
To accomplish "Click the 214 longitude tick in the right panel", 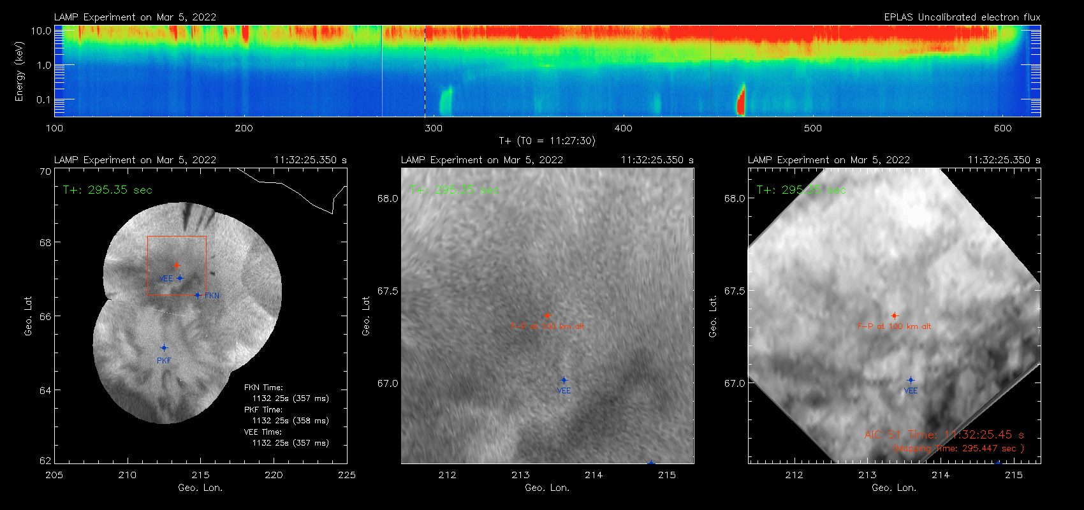I will [x=941, y=475].
